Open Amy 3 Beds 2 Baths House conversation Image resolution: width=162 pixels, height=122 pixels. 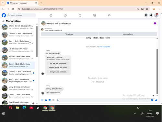point(18,80)
